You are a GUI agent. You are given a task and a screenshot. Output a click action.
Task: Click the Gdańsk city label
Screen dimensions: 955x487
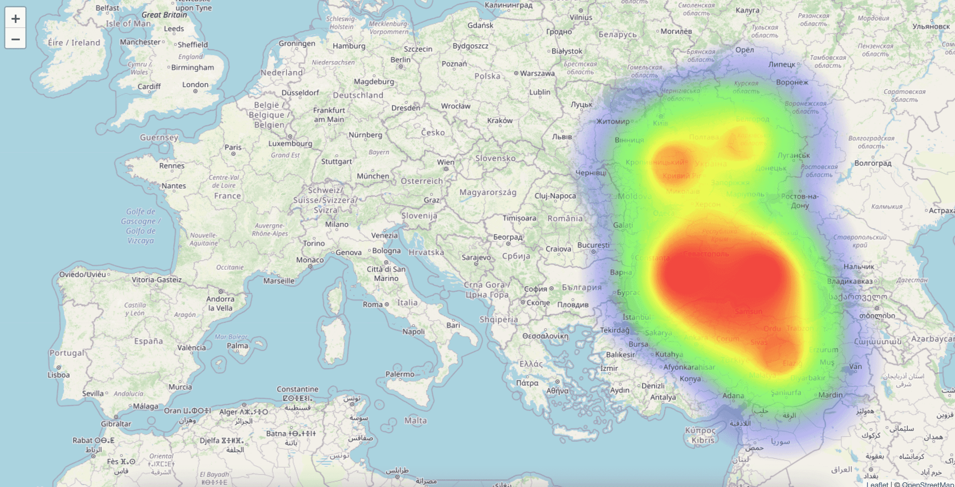(480, 25)
